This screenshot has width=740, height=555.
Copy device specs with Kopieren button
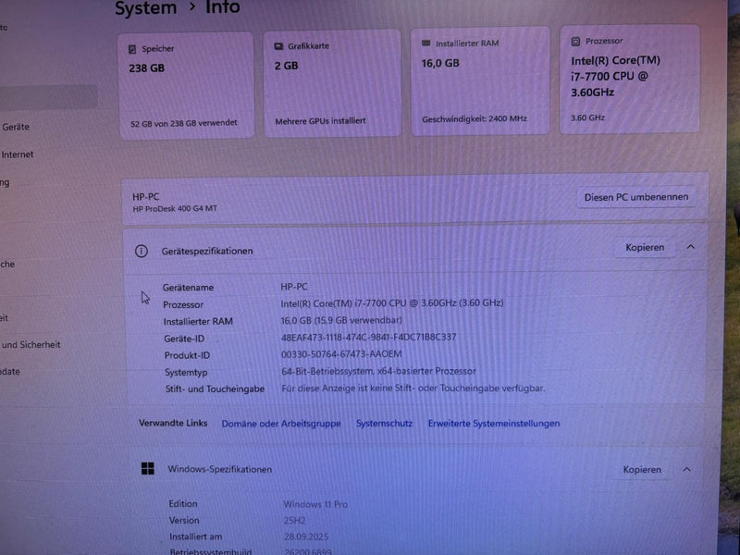point(645,248)
